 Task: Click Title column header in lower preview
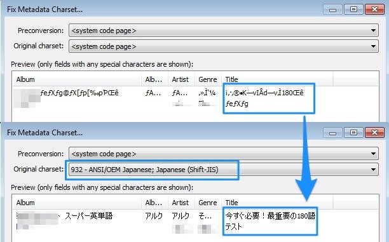tap(277, 203)
